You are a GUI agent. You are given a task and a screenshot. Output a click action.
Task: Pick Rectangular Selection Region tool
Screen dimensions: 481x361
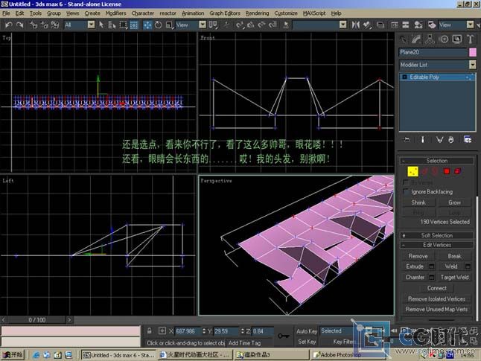coord(123,25)
